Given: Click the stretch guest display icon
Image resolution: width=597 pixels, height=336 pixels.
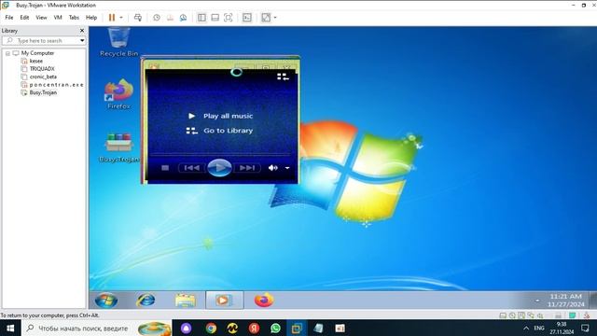Looking at the screenshot, I should [266, 18].
